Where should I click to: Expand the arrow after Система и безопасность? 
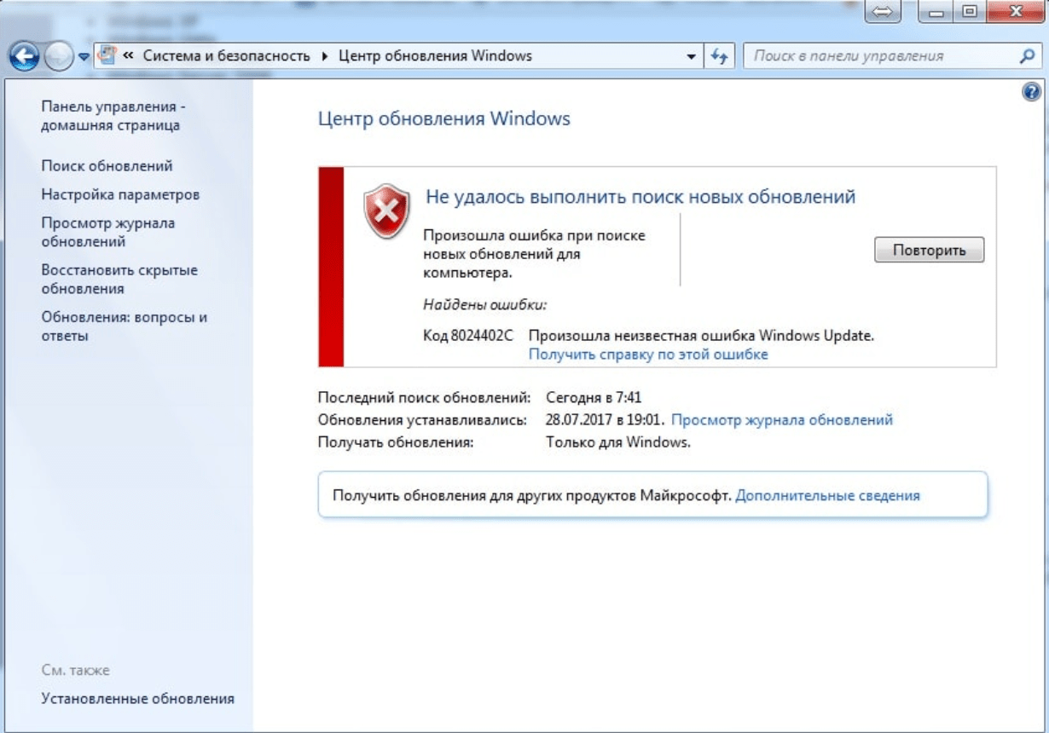[x=324, y=56]
